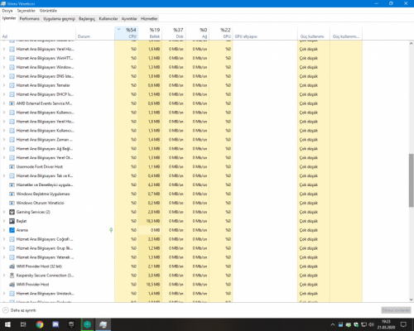Click the WMI Provider Host (32 bit) icon
Screen dimensions: 414x331
point(12,266)
